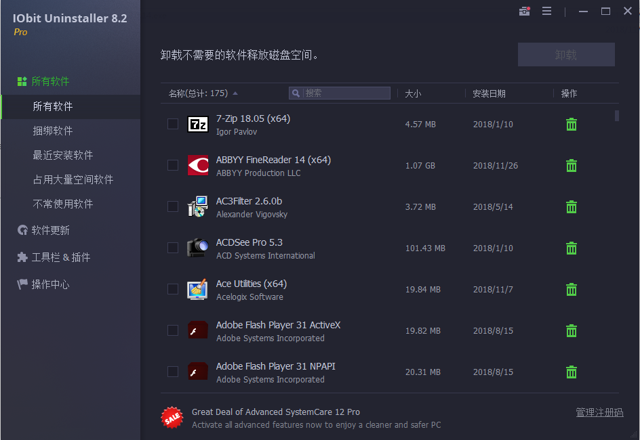Click the 软件更新 refresh icon
Screen dimensions: 640x440
pyautogui.click(x=22, y=230)
